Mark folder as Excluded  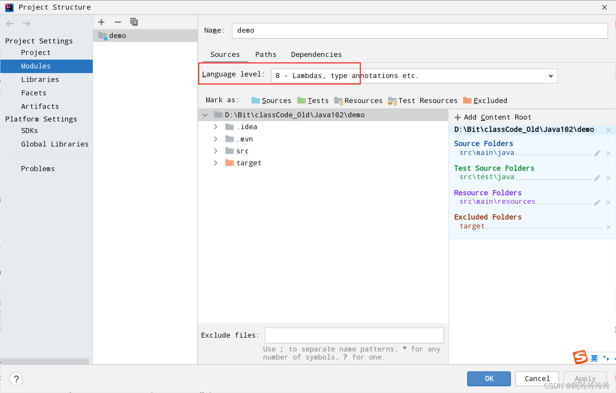pyautogui.click(x=485, y=101)
